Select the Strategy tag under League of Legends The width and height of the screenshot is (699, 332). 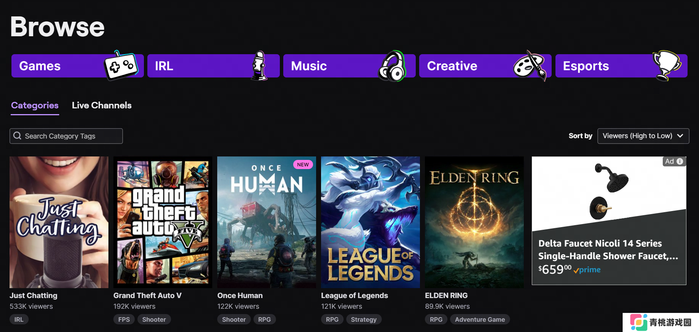[364, 319]
